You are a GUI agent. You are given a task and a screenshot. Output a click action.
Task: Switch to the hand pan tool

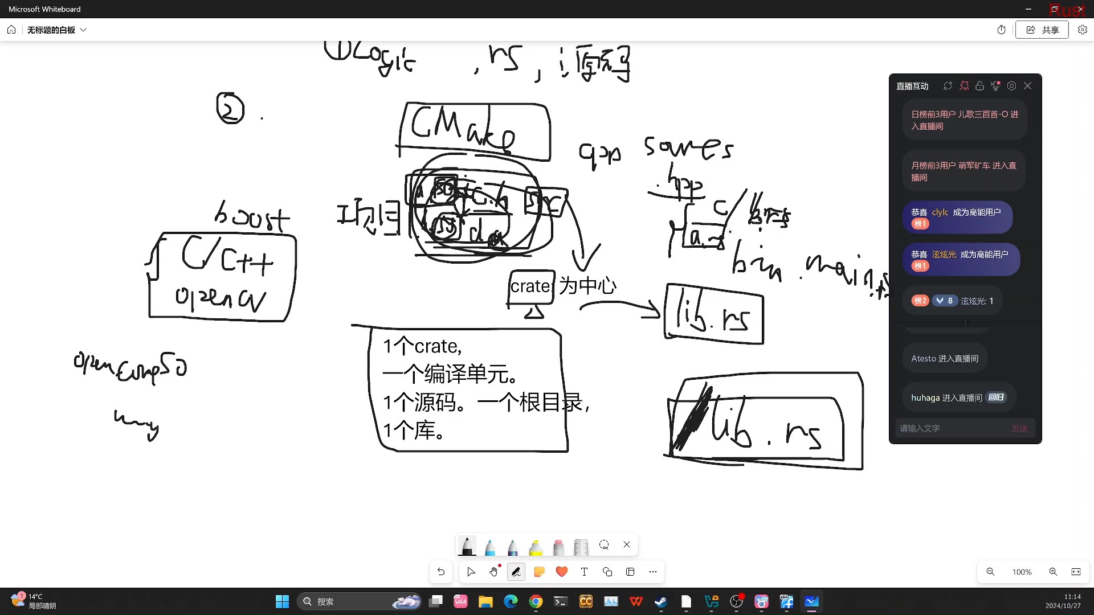tap(493, 572)
